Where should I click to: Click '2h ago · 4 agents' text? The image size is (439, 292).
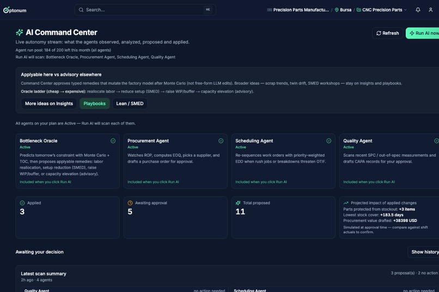click(36, 280)
